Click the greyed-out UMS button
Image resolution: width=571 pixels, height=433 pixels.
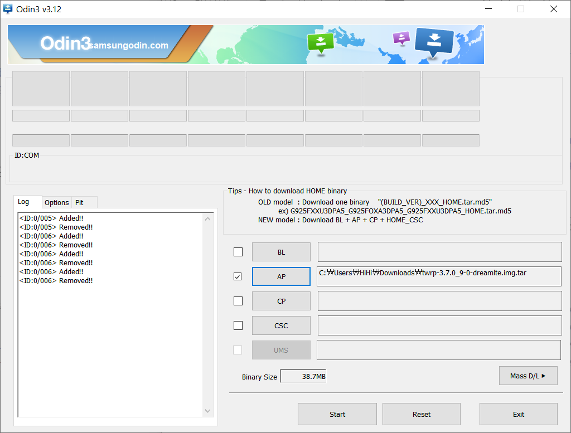pos(281,350)
